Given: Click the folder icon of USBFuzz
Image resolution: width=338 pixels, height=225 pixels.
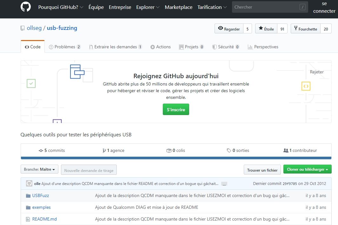Looking at the screenshot, I should coord(28,196).
